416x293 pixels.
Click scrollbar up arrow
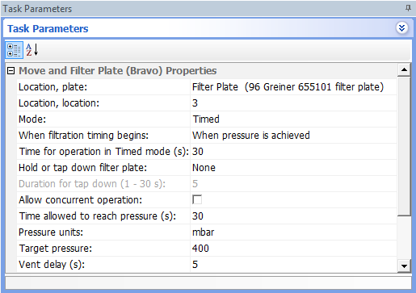click(x=404, y=70)
